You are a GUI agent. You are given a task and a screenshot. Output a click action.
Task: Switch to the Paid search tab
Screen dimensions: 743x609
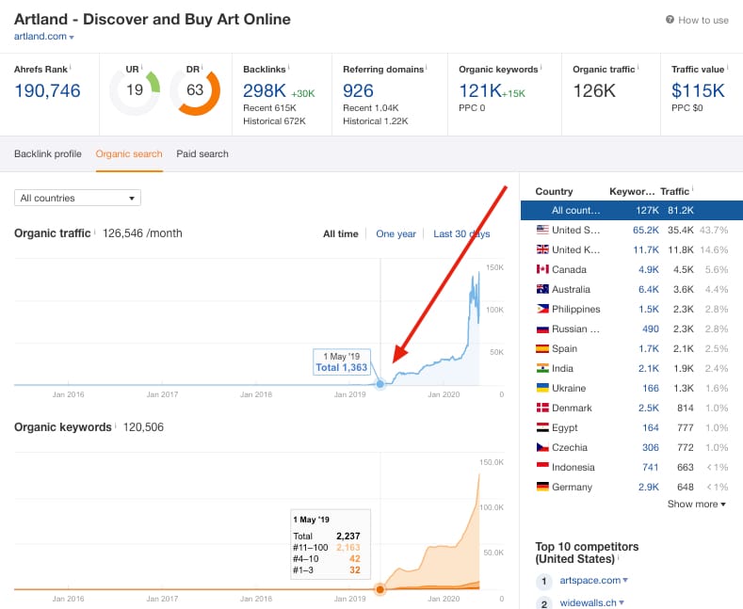(x=202, y=154)
